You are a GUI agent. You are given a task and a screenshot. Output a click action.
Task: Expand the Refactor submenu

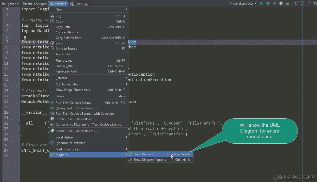(x=89, y=78)
